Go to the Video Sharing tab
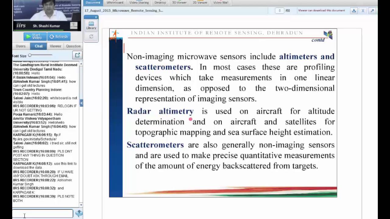The width and height of the screenshot is (390, 219). [x=139, y=2]
